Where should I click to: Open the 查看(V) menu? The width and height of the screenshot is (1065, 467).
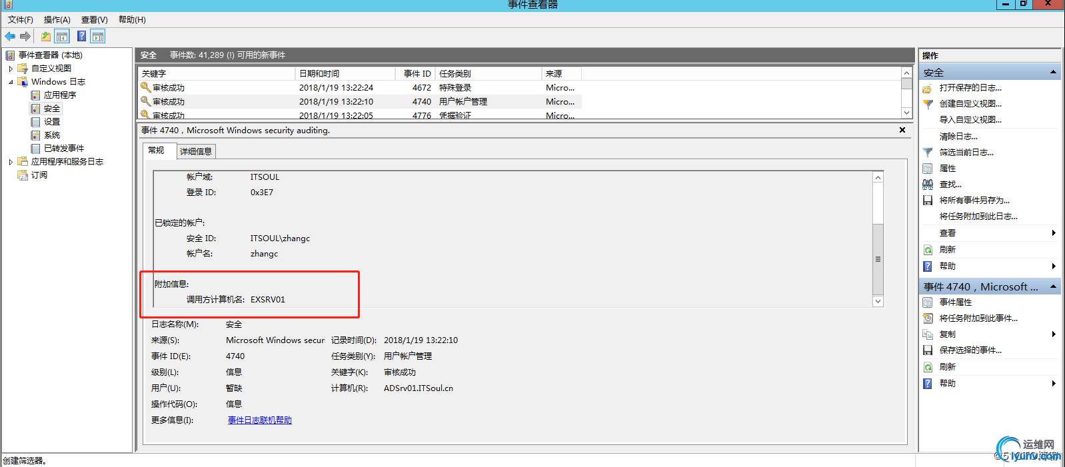(x=94, y=19)
